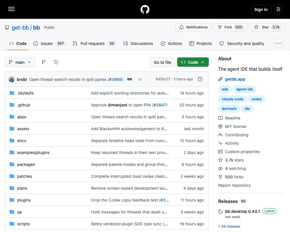Open the Custom properties link

click(x=239, y=152)
